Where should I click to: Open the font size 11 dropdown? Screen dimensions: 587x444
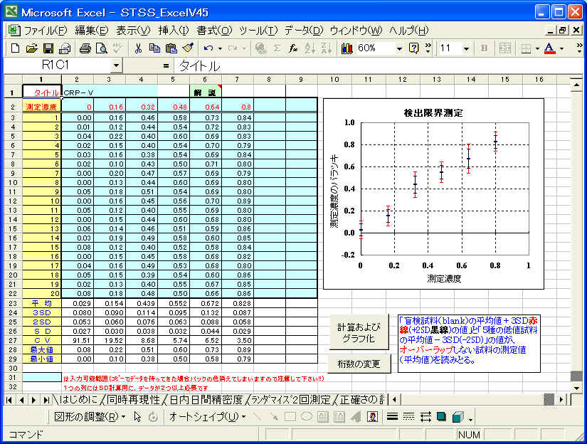(x=466, y=48)
